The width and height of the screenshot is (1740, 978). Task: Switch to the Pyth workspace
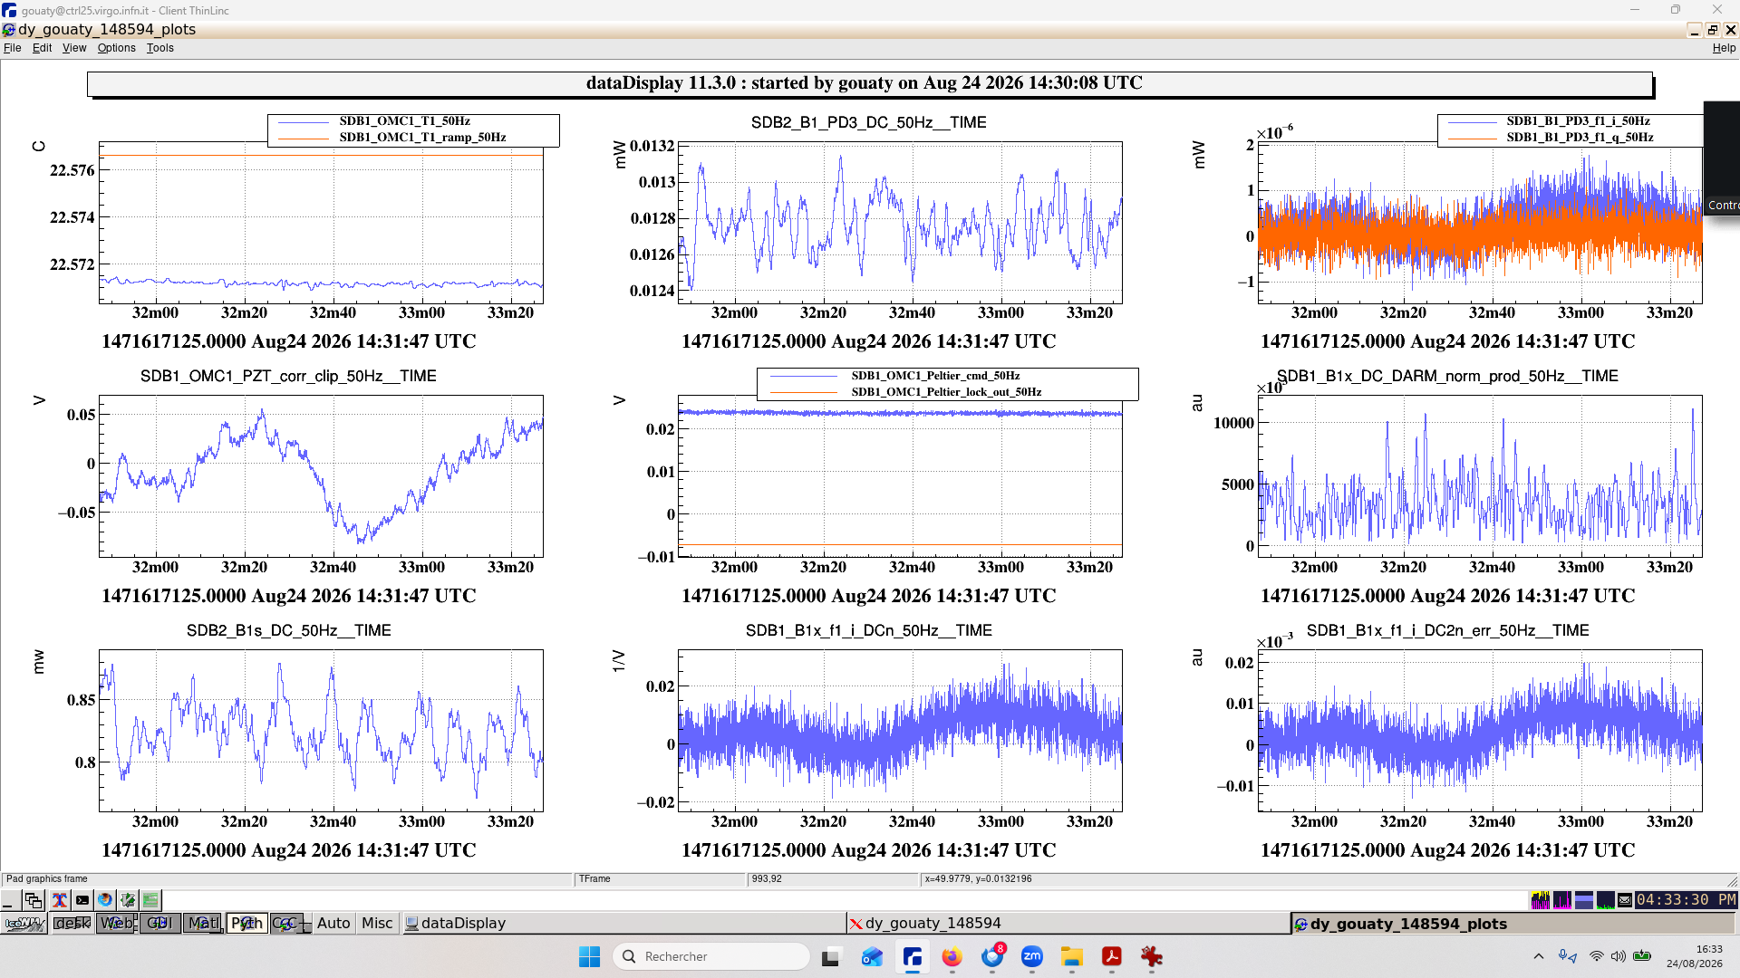click(246, 923)
